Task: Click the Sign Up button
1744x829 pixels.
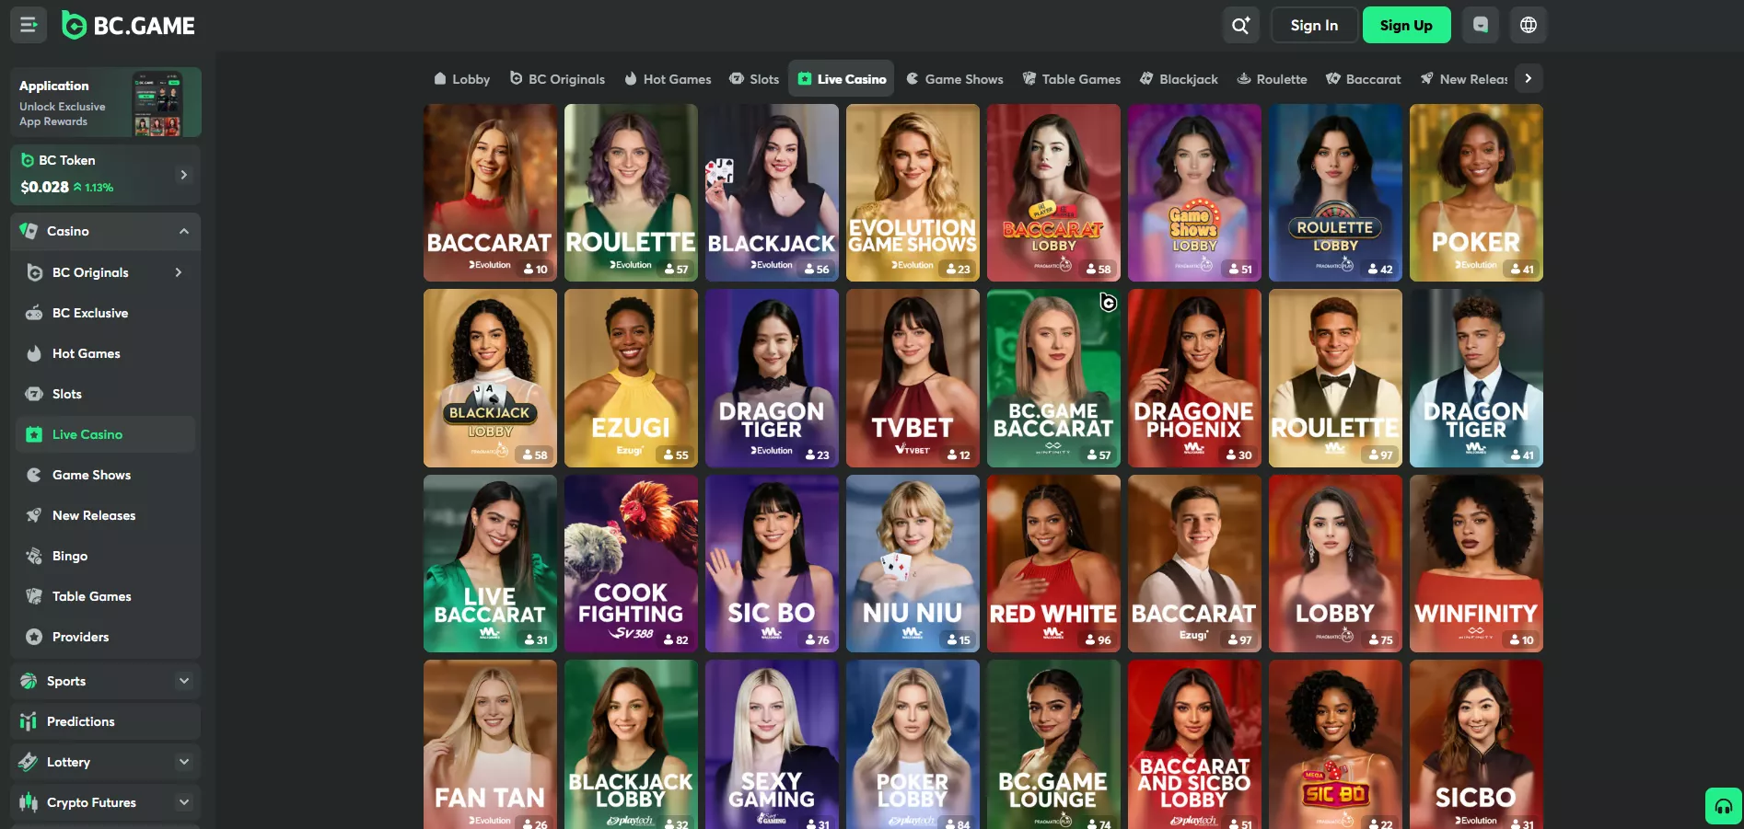Action: (x=1407, y=25)
